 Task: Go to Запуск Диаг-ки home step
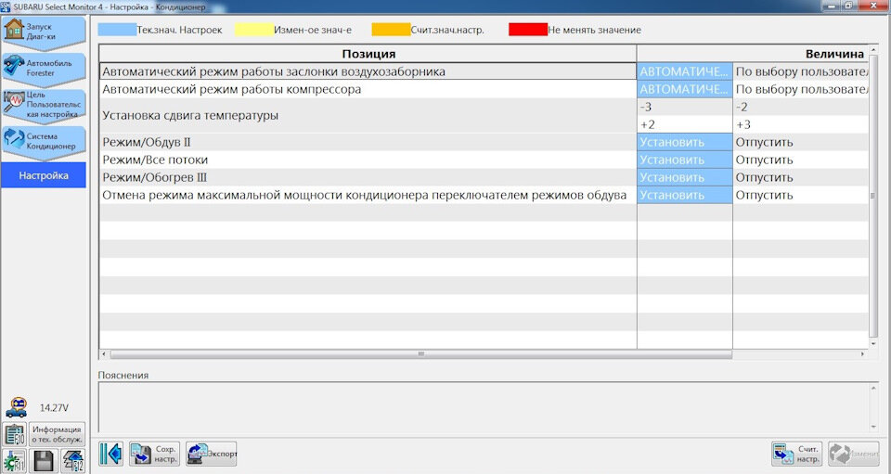click(x=44, y=32)
